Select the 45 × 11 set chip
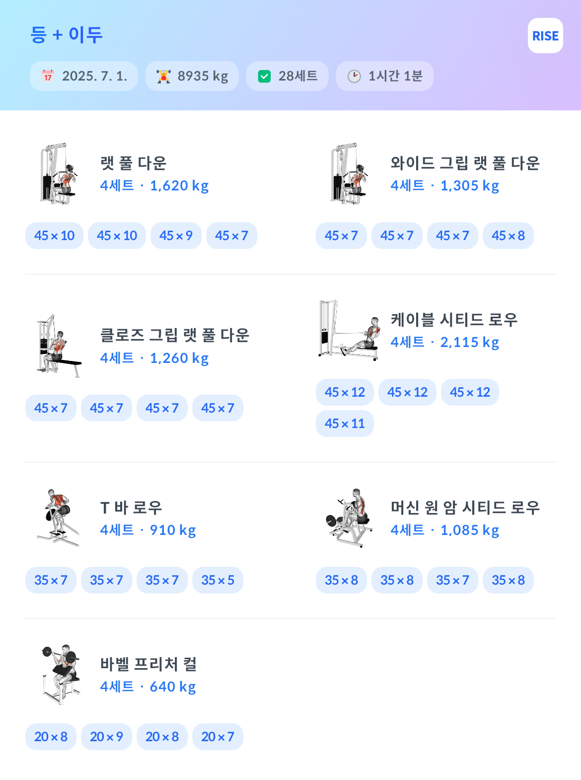 [345, 424]
